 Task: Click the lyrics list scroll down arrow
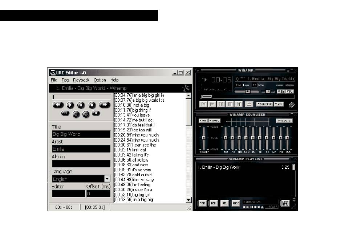point(188,200)
